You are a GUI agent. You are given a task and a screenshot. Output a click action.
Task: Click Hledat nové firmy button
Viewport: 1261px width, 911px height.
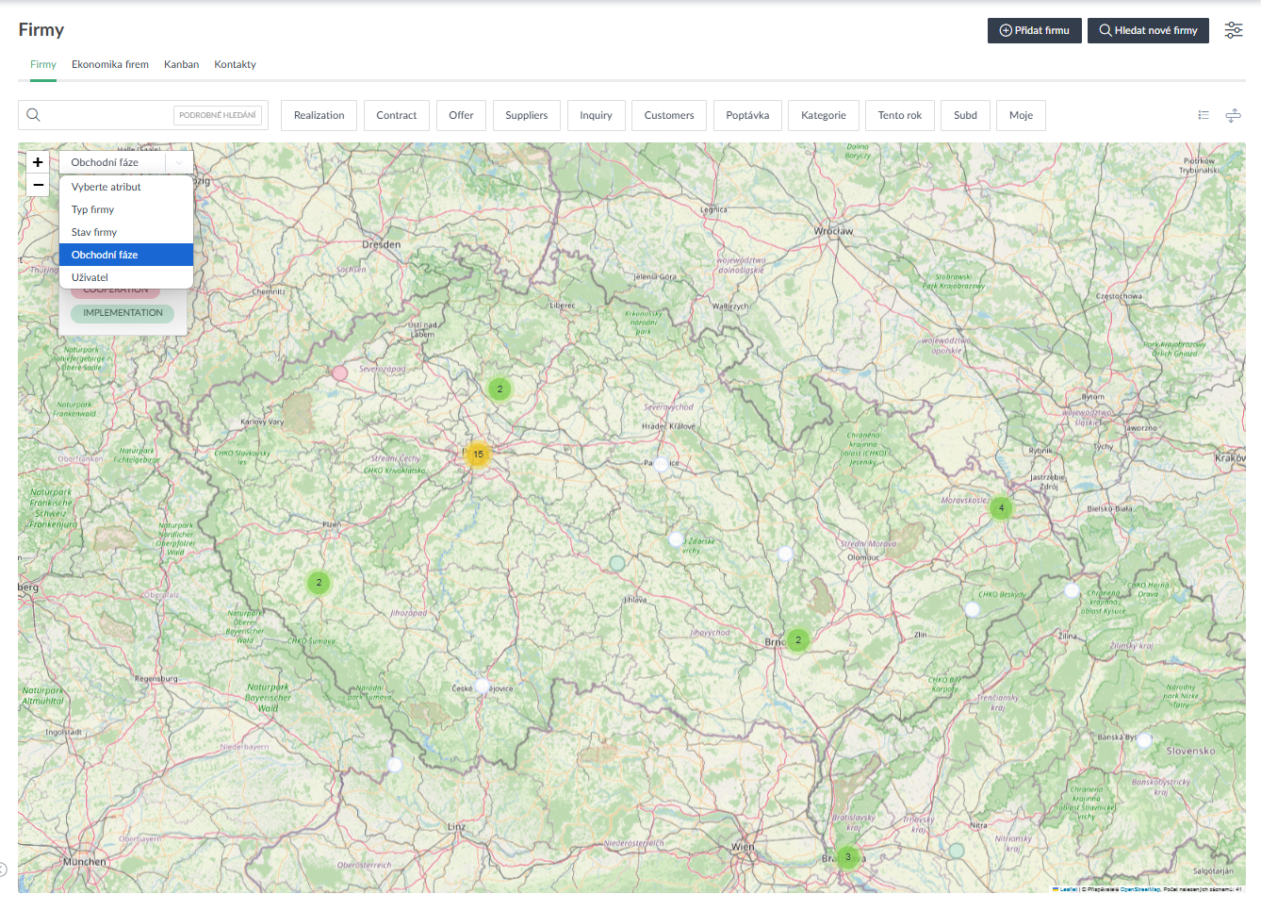[x=1147, y=30]
